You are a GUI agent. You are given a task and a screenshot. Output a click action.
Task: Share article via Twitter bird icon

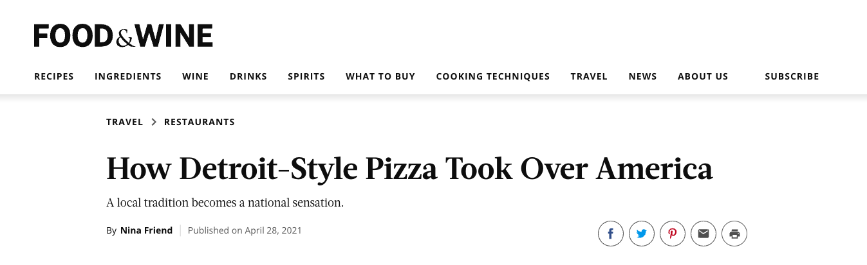click(642, 234)
